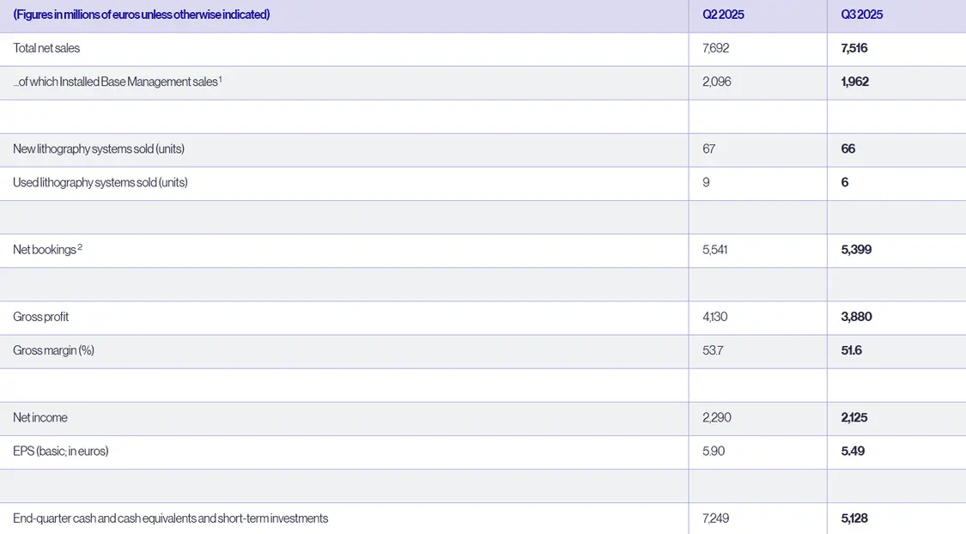Viewport: 966px width, 534px height.
Task: Select the Net income row label
Action: click(39, 417)
